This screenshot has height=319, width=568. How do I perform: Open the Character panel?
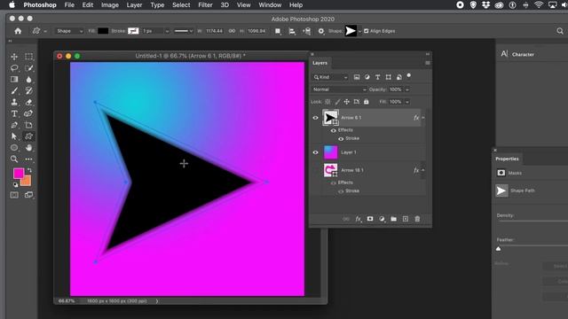point(518,54)
